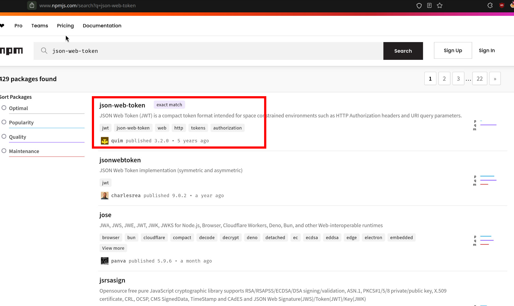Jump to results page 22
514x306 pixels.
(x=480, y=79)
